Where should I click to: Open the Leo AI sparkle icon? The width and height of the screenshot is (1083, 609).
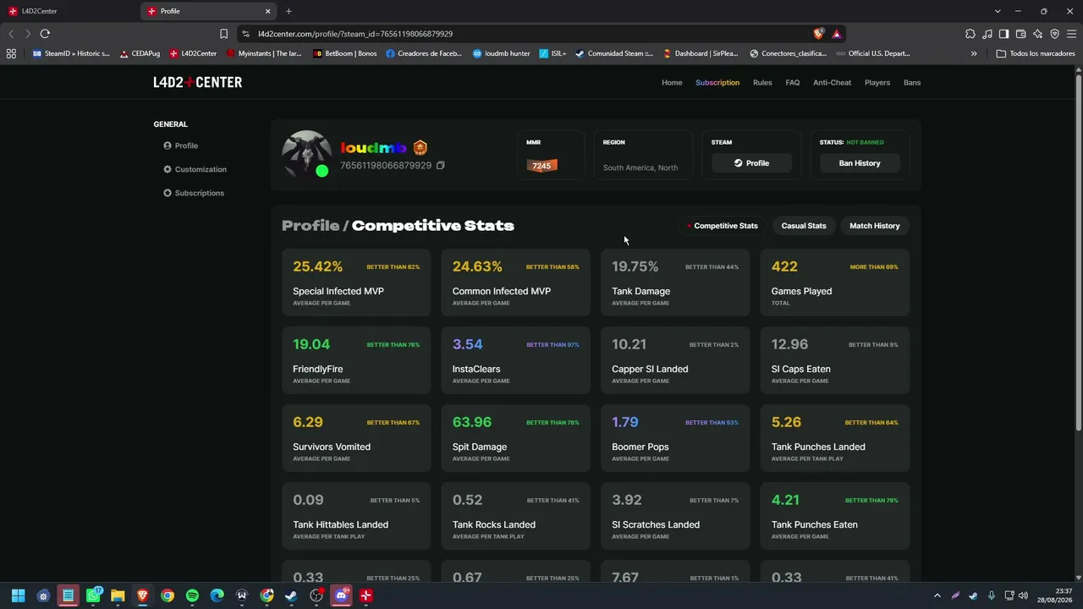1038,34
